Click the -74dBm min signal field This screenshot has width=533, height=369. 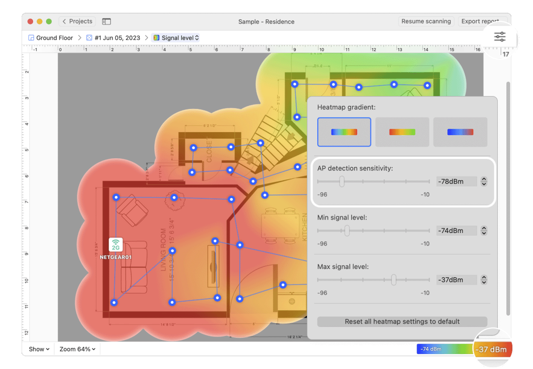pos(457,231)
